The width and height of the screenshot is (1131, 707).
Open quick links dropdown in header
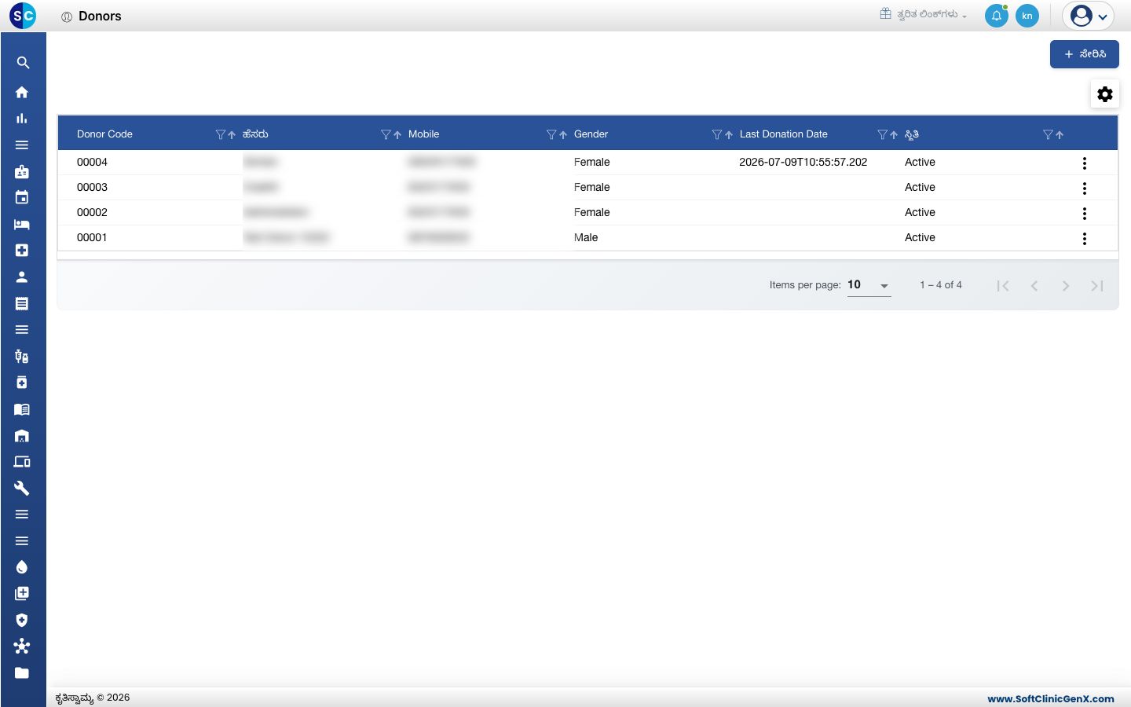point(924,14)
